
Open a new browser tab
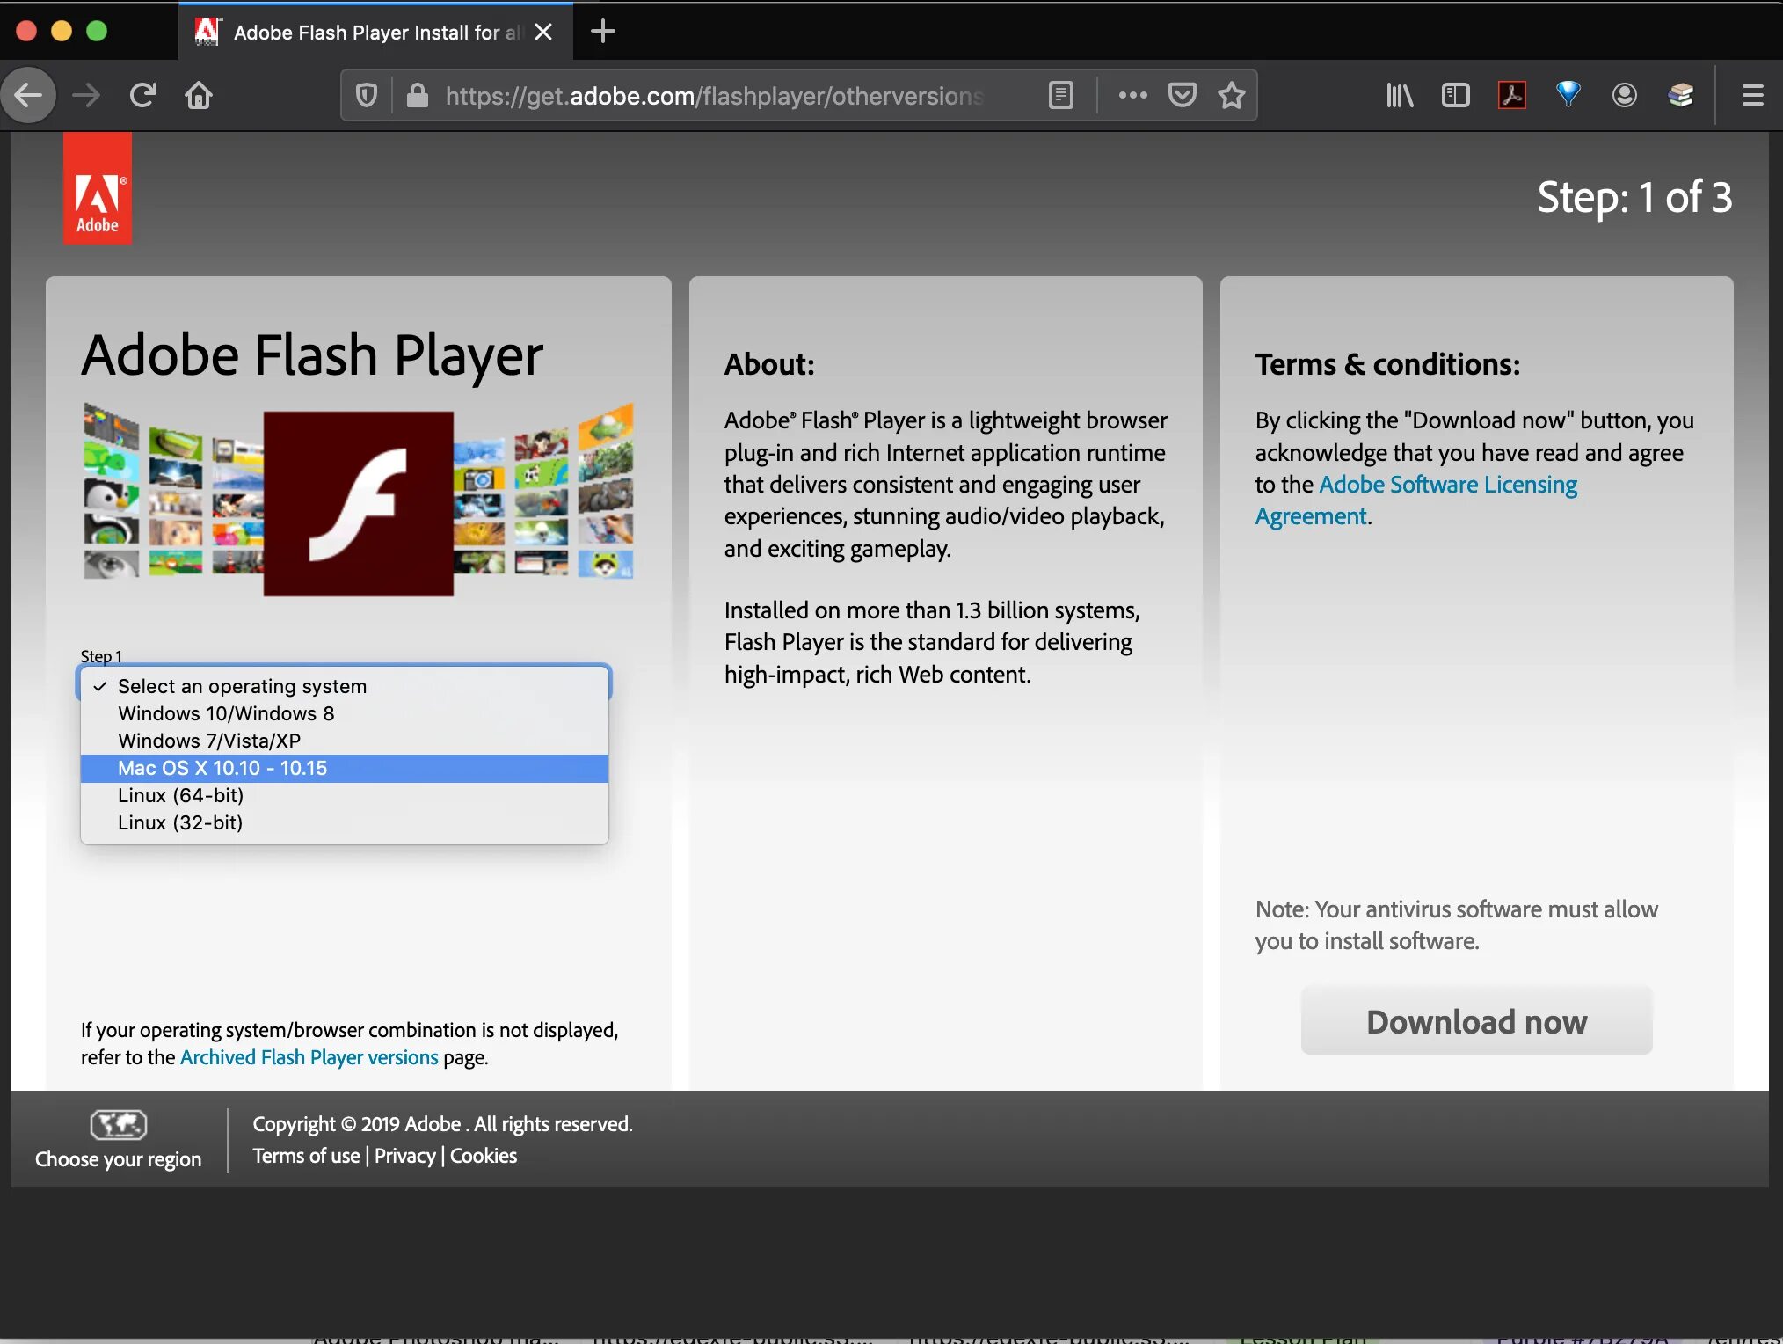click(x=602, y=32)
